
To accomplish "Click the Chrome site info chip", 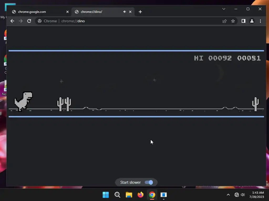I will [47, 21].
